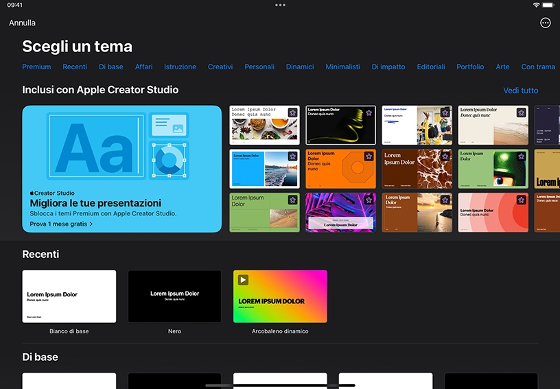Tap the Di base section heading

(x=40, y=357)
